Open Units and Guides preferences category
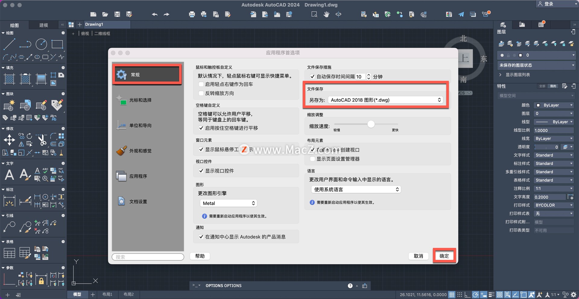Screen dimensions: 579x299 pos(147,125)
